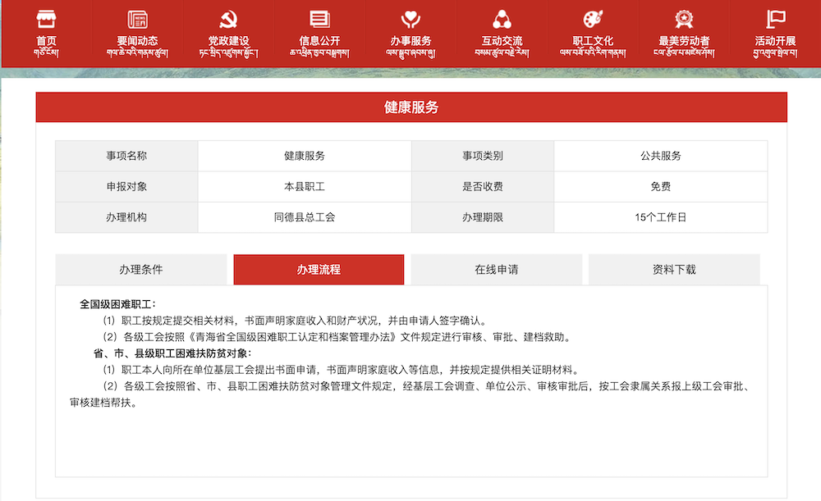
Task: Click the 办事服务 heart-in-hands icon
Action: click(x=410, y=20)
